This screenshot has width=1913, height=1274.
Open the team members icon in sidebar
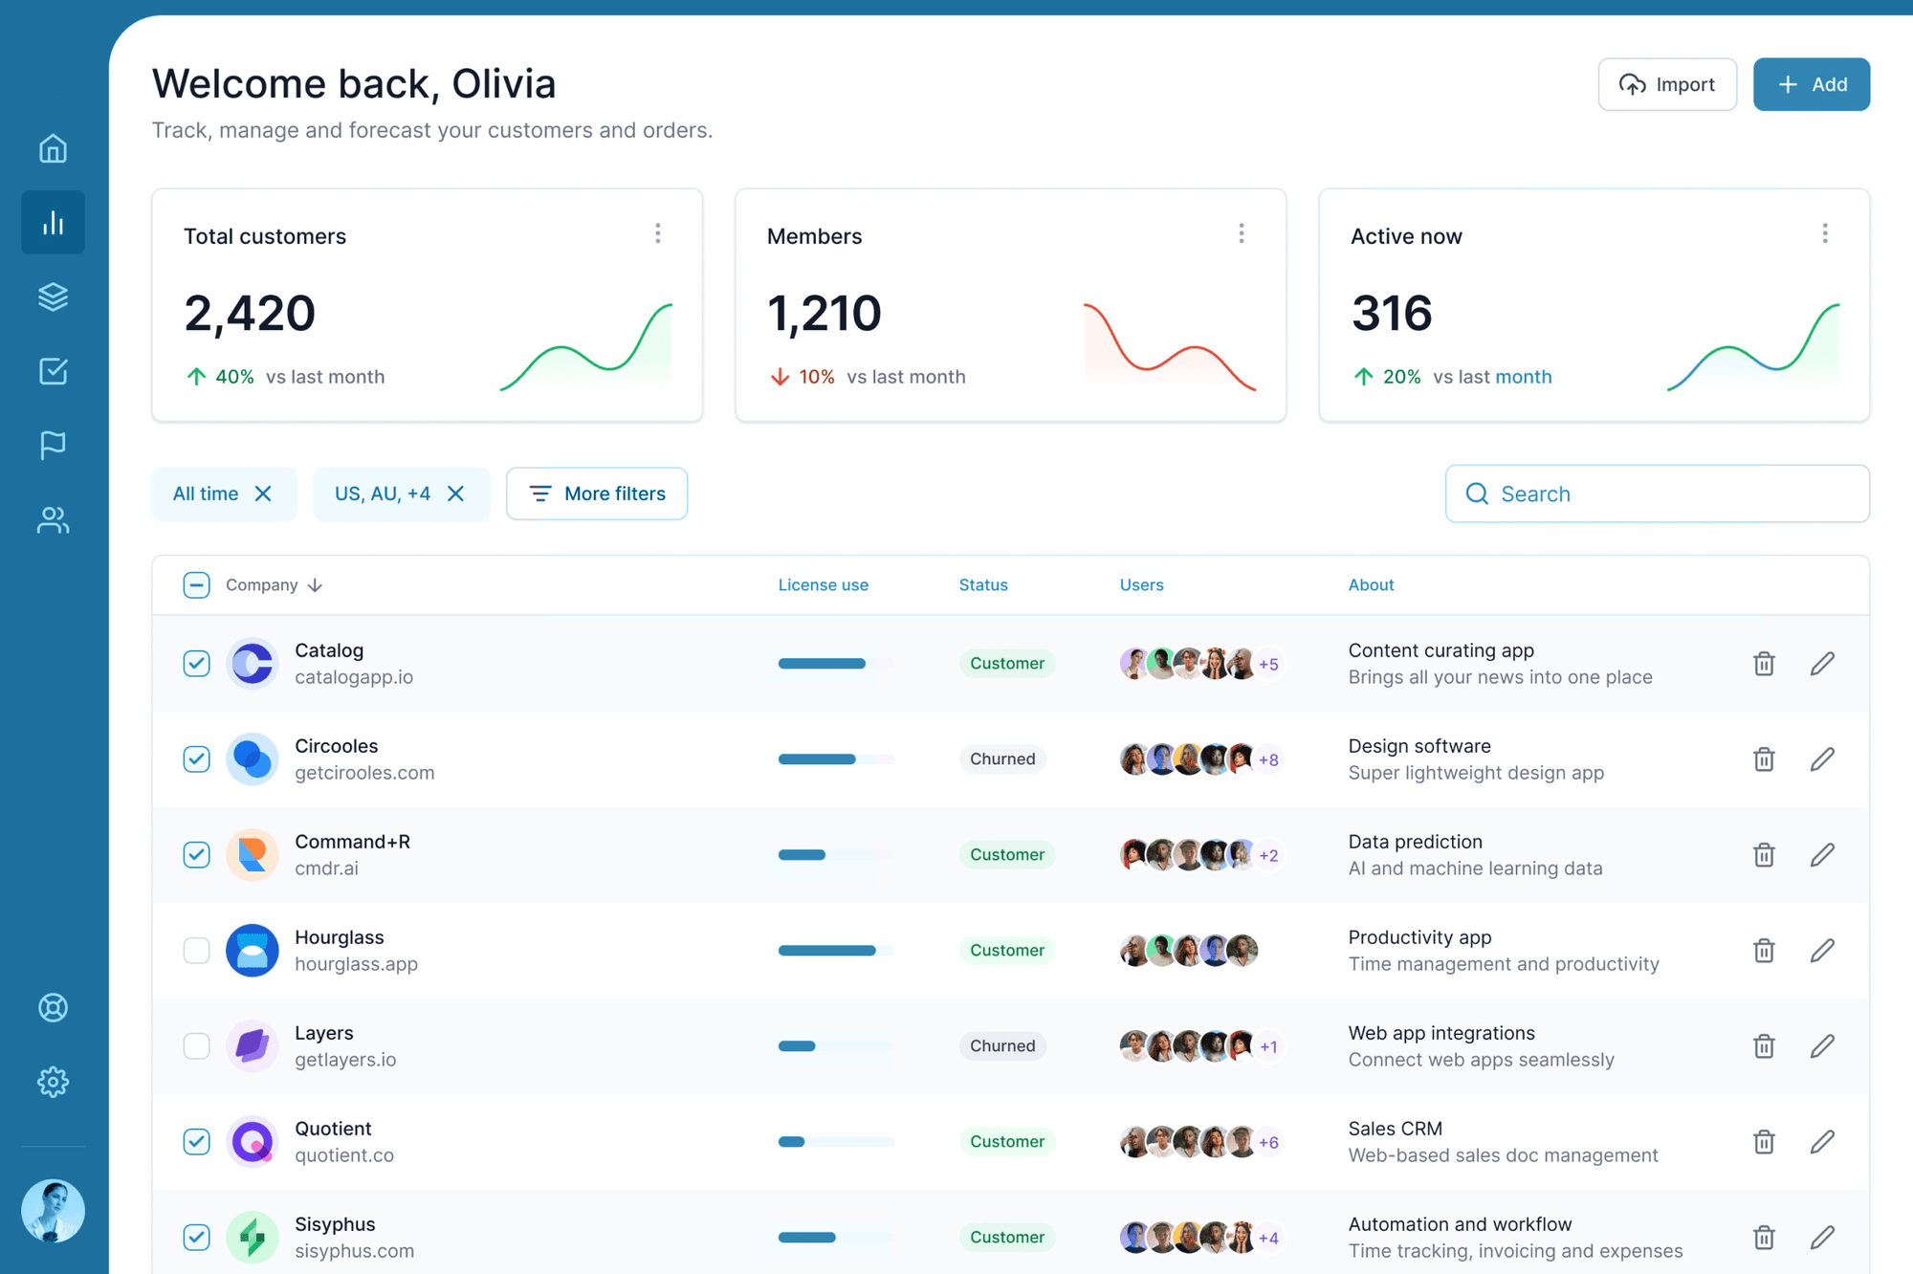pos(53,520)
